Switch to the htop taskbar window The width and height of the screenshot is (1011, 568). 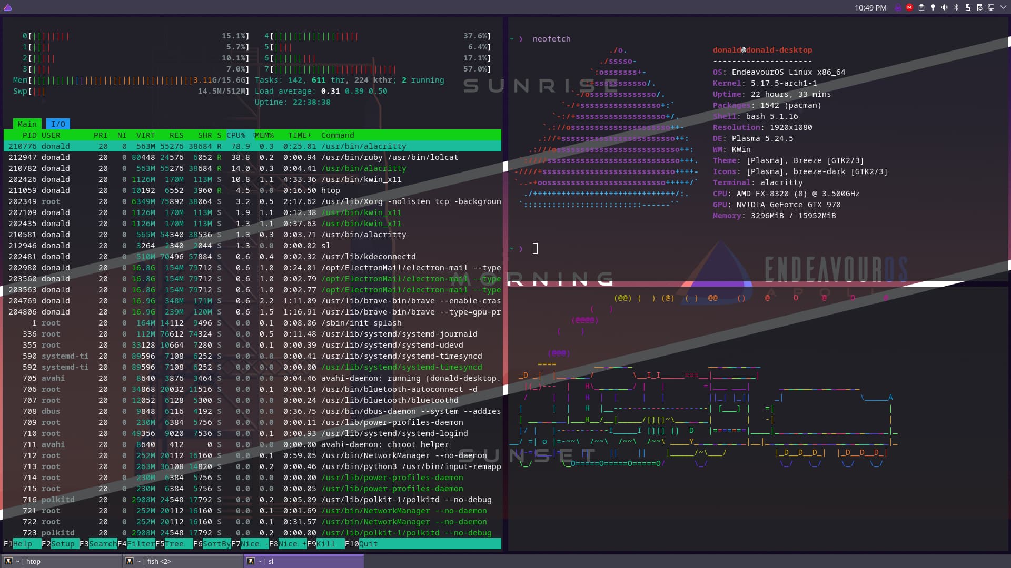click(61, 561)
